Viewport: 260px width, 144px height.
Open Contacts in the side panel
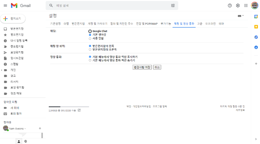coord(256,47)
